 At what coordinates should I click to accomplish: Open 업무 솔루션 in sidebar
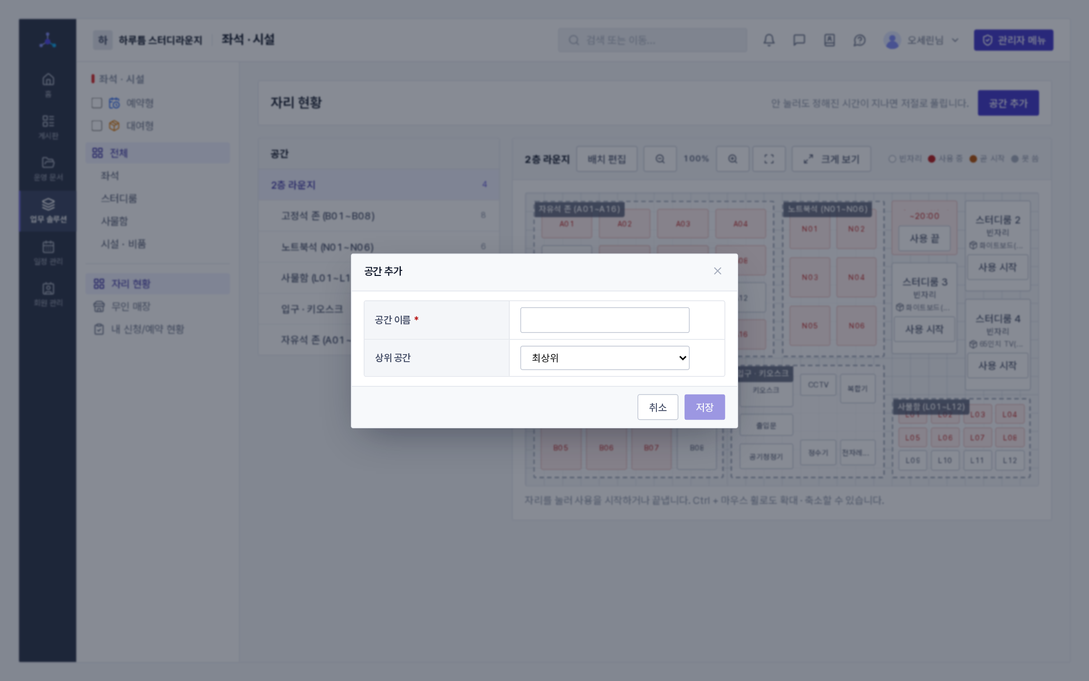[48, 210]
